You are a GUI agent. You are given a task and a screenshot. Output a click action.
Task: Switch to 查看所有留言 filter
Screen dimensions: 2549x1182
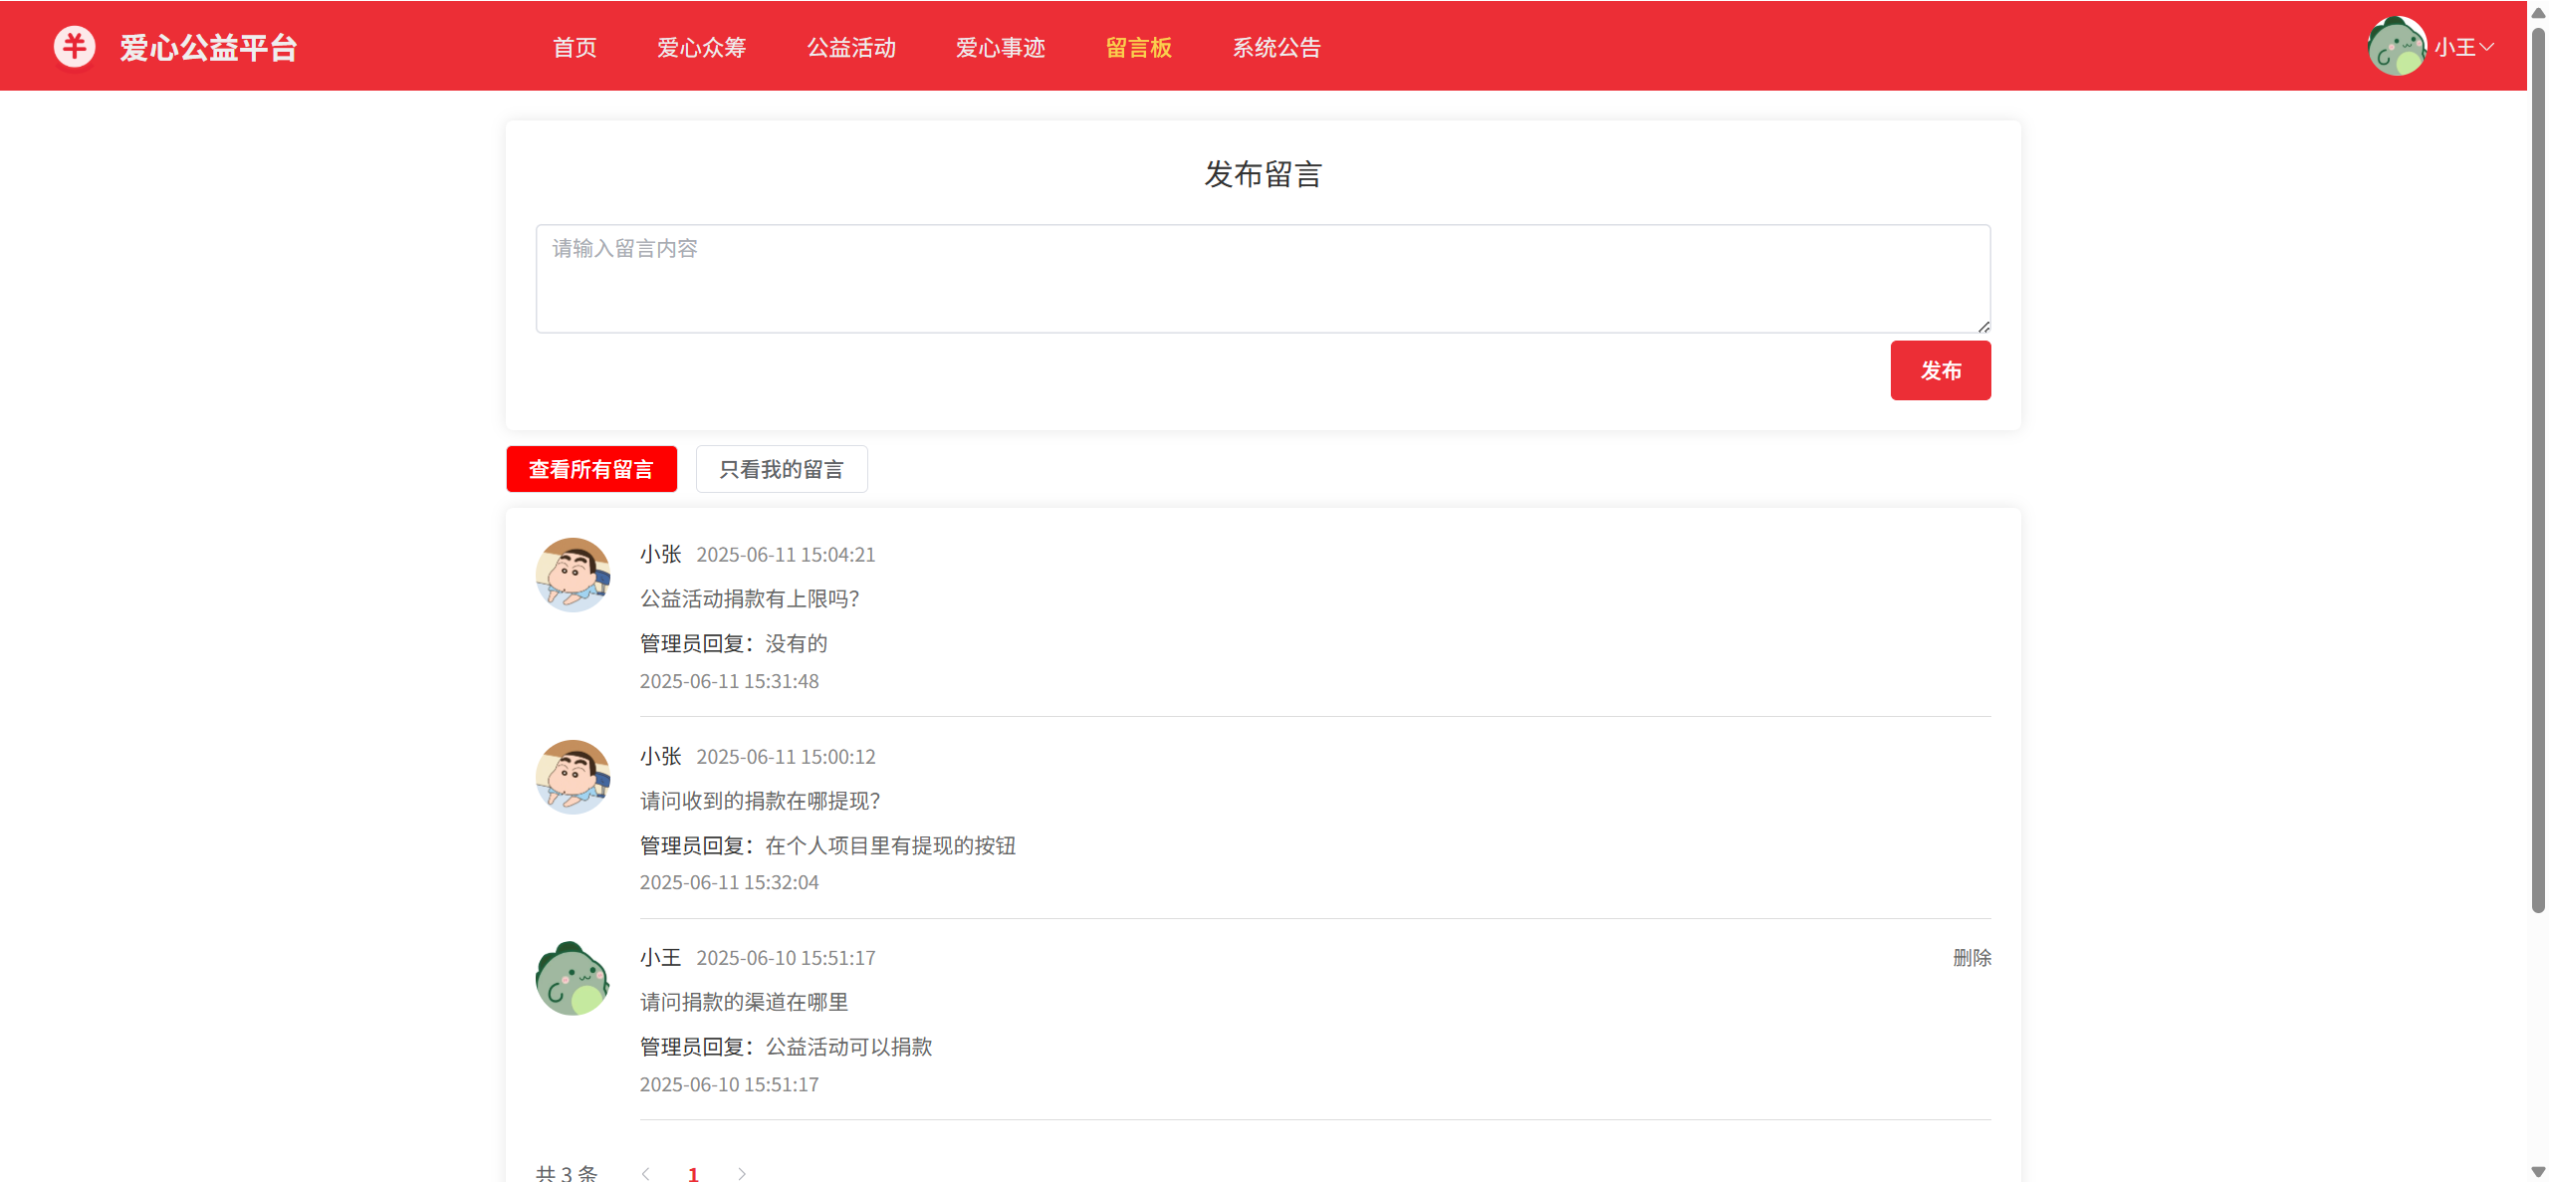coord(591,469)
